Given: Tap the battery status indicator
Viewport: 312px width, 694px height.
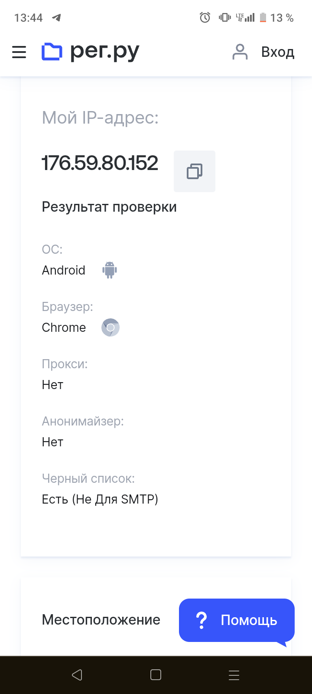Looking at the screenshot, I should pyautogui.click(x=263, y=18).
